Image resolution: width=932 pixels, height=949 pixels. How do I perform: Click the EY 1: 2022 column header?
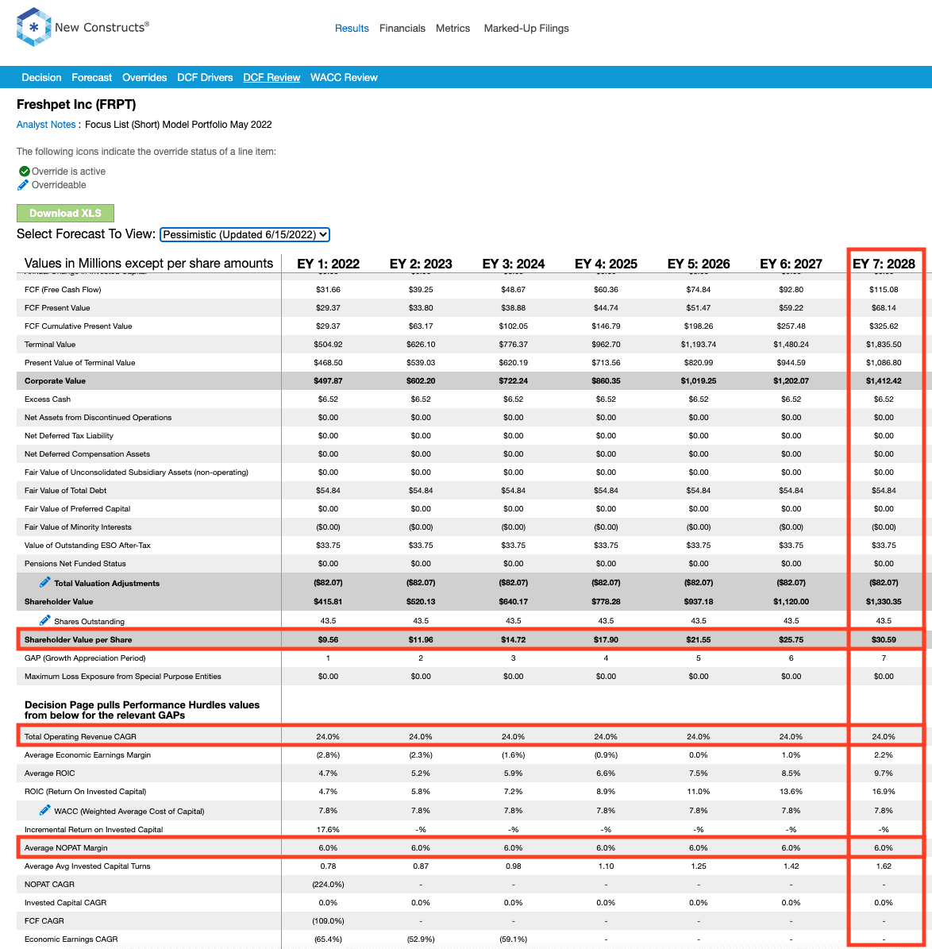[328, 264]
